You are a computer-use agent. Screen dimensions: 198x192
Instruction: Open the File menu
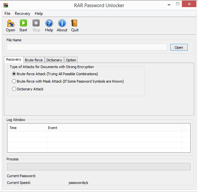(7, 14)
